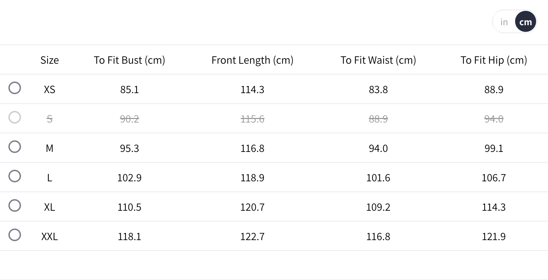The image size is (548, 280).
Task: Click the To Fit Hip column header
Action: 494,60
